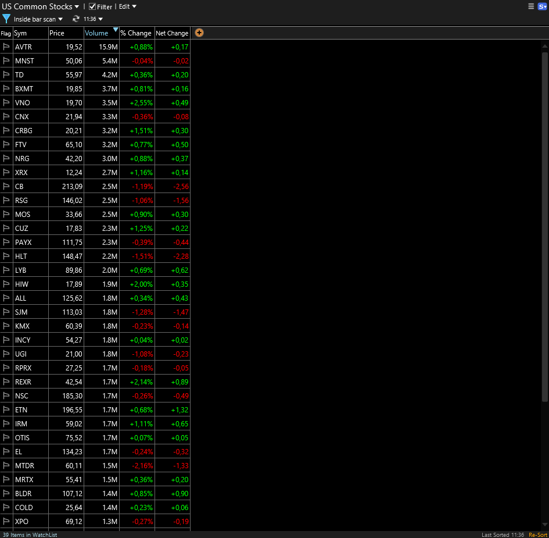Open the hamburger menu in top right
Viewport: 549px width, 538px height.
click(x=530, y=6)
